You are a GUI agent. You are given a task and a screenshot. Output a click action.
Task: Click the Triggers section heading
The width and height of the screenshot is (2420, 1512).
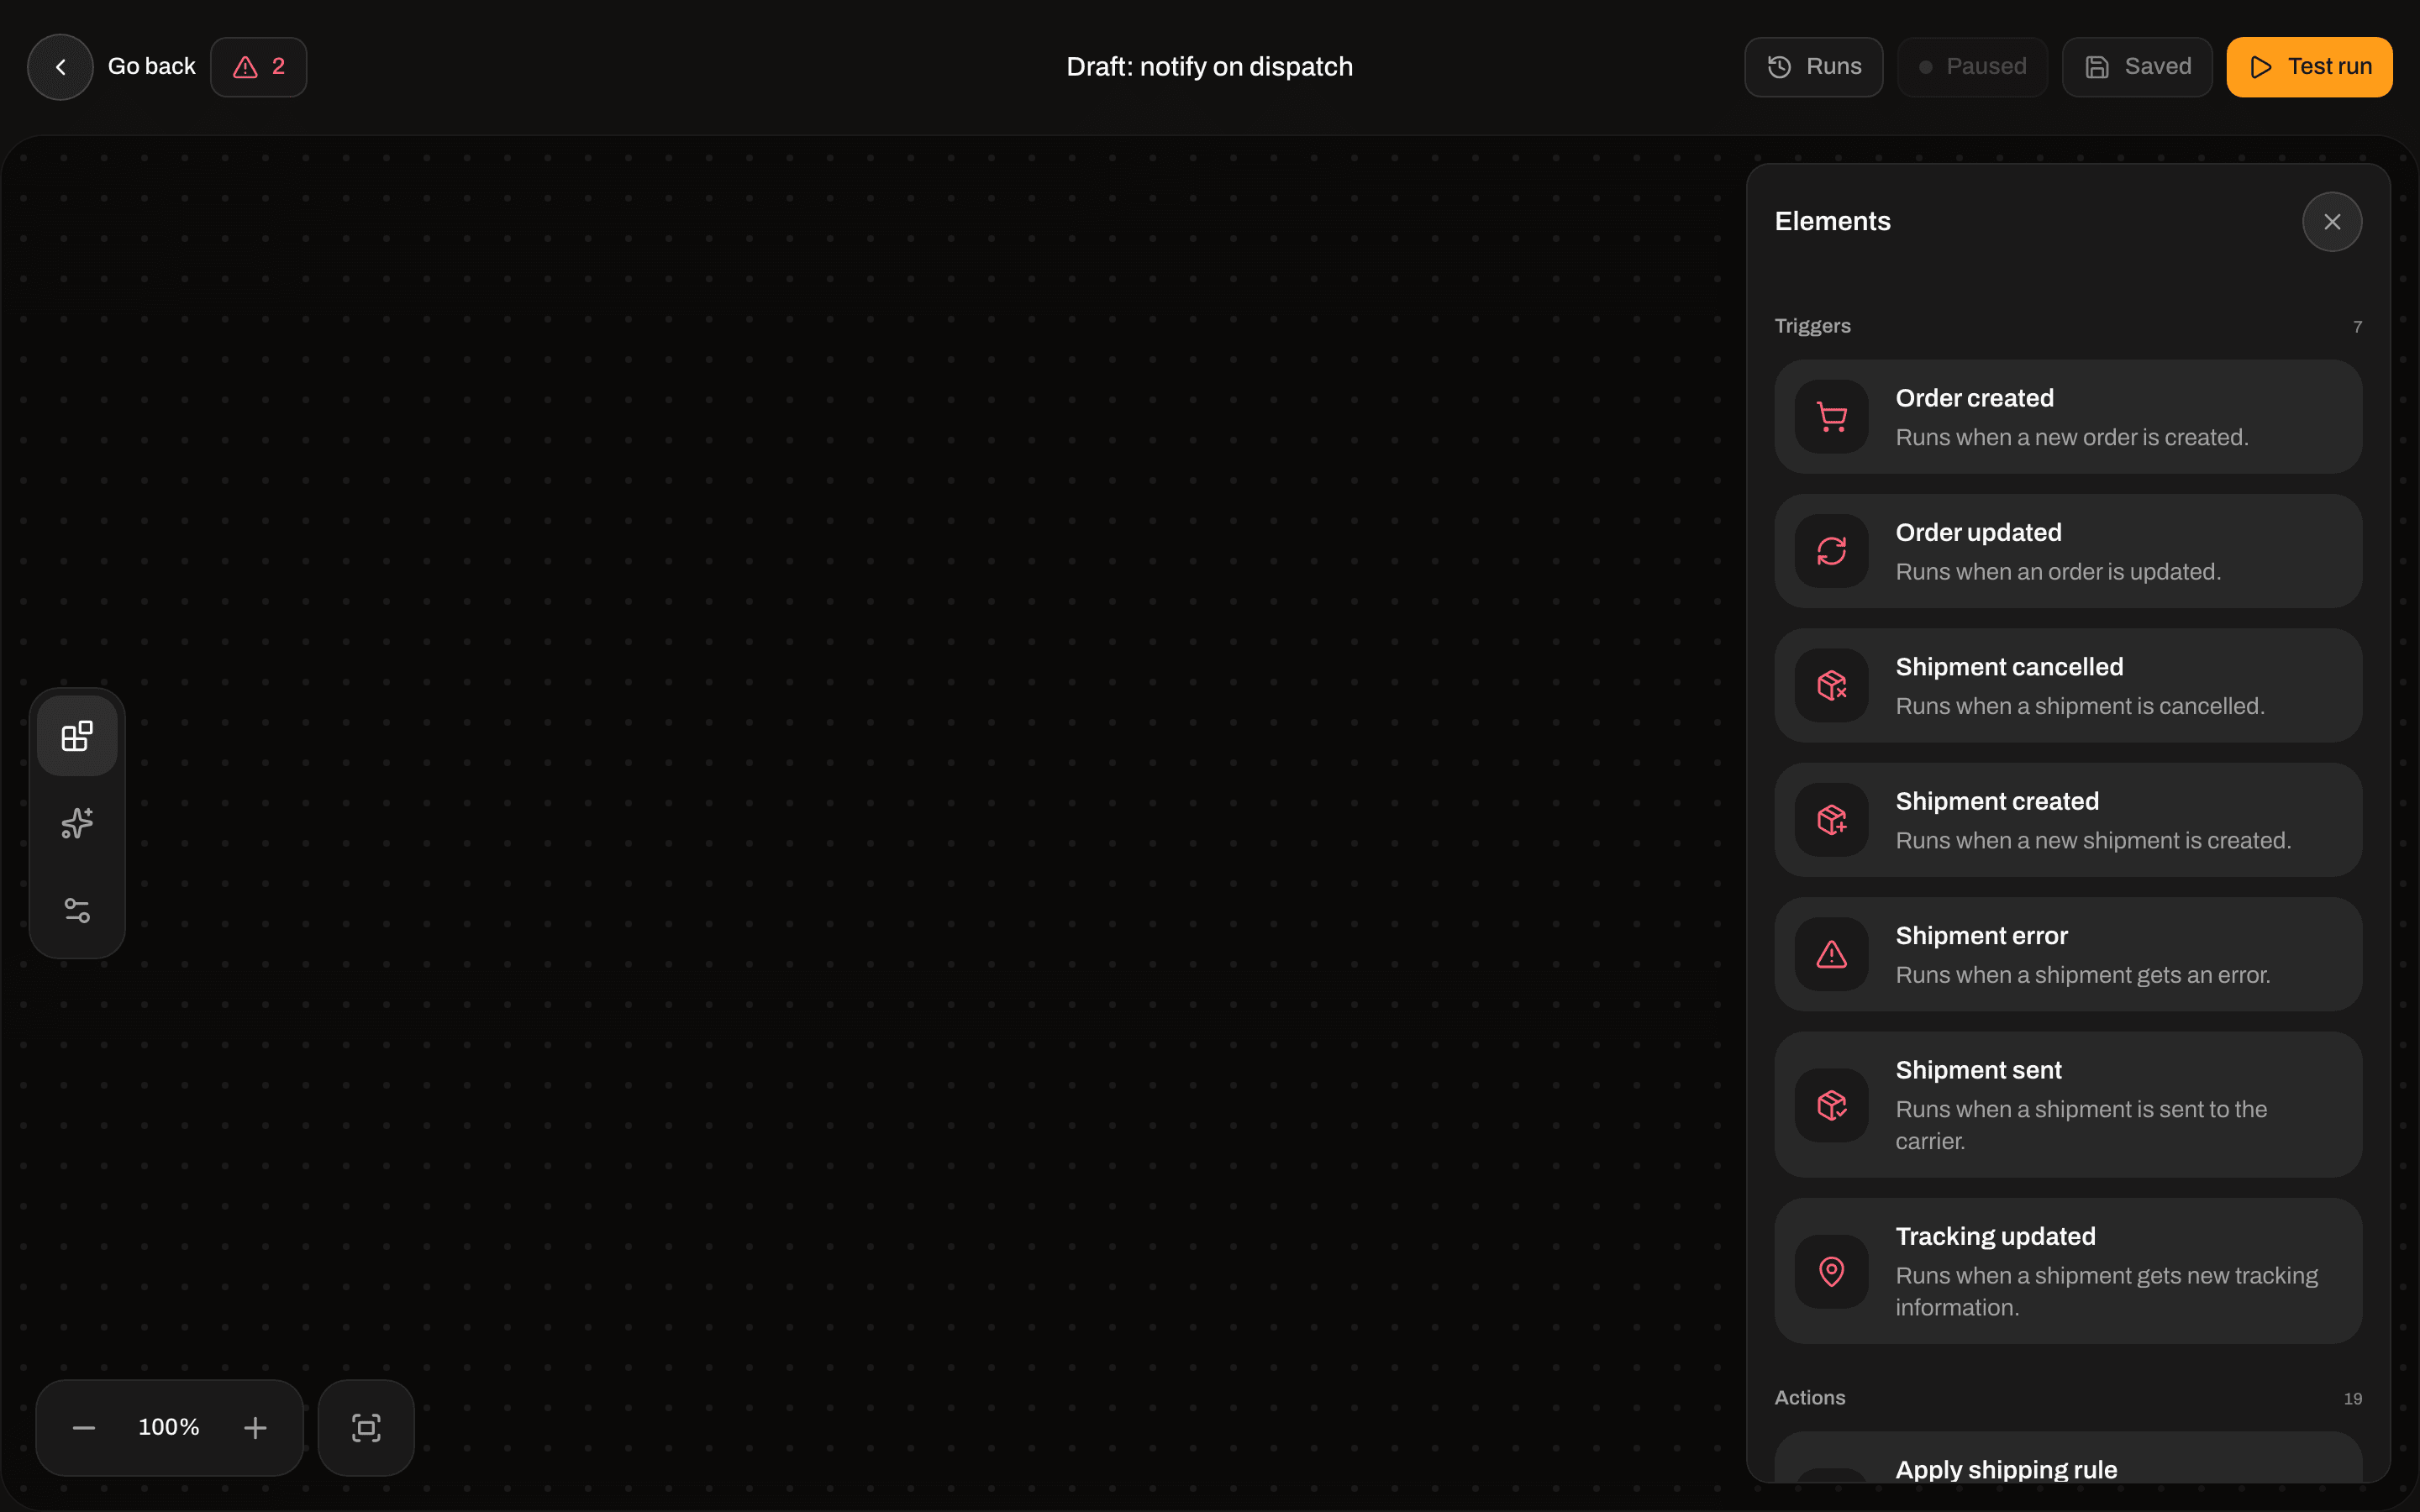(x=1812, y=326)
